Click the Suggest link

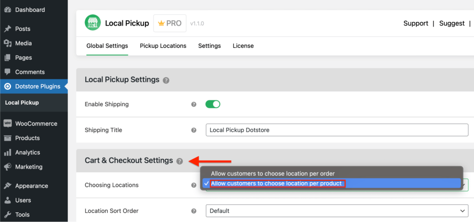click(452, 23)
